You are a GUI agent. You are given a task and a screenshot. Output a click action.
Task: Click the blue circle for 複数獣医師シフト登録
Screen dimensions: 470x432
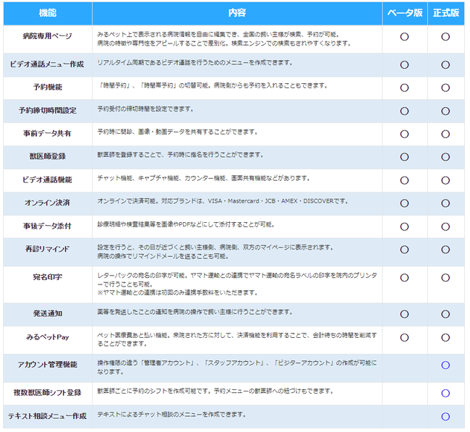point(445,393)
